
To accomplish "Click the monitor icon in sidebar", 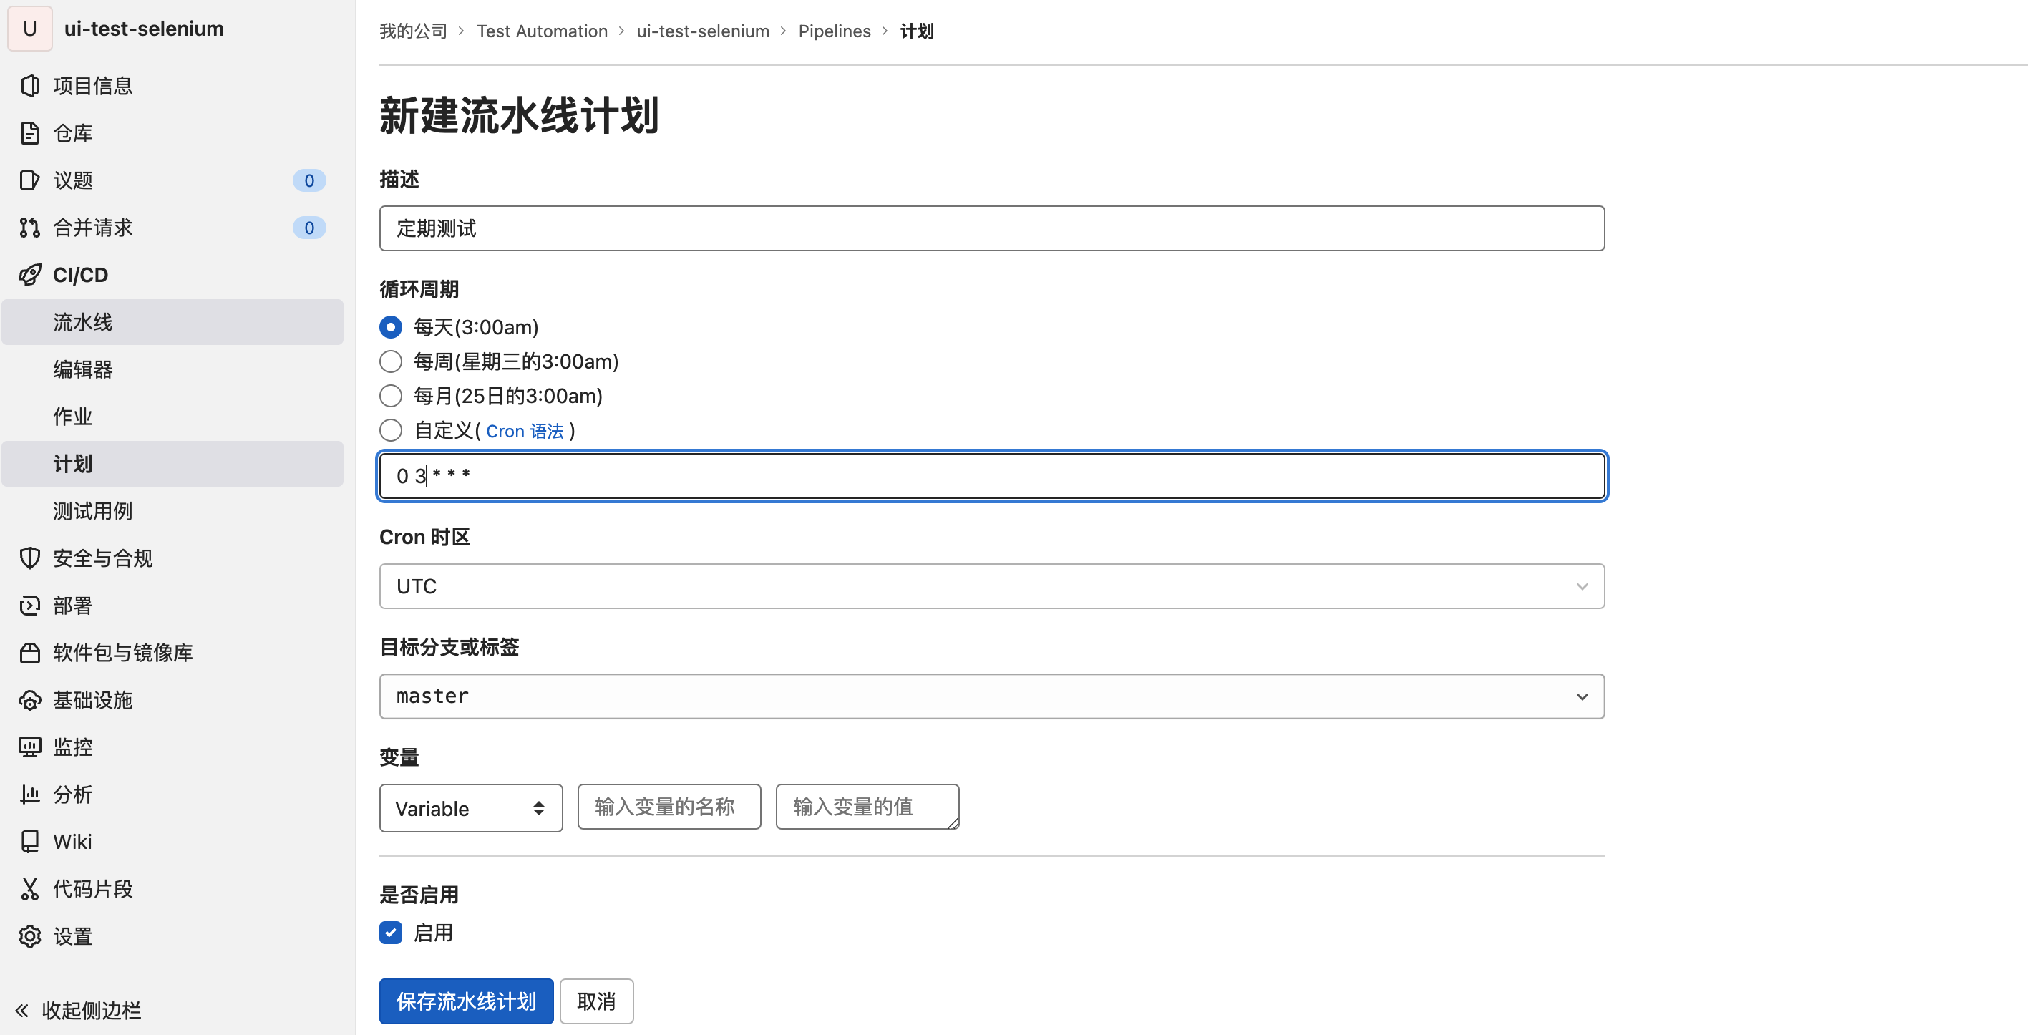I will (x=30, y=747).
